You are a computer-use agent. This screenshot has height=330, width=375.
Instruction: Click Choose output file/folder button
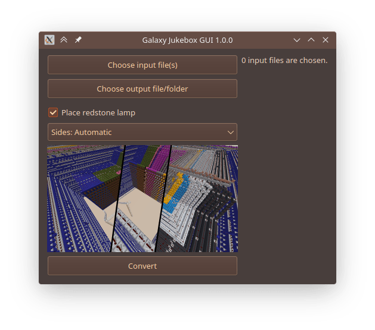(x=142, y=89)
